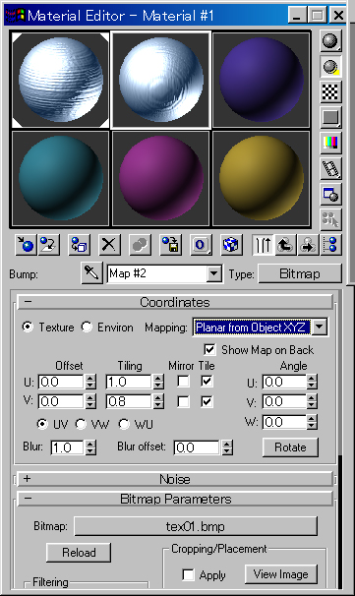Screen dimensions: 355x596
Task: Open the Mapping dropdown list
Action: pyautogui.click(x=320, y=327)
